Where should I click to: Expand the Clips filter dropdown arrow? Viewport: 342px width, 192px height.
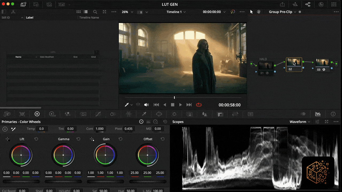(x=69, y=4)
